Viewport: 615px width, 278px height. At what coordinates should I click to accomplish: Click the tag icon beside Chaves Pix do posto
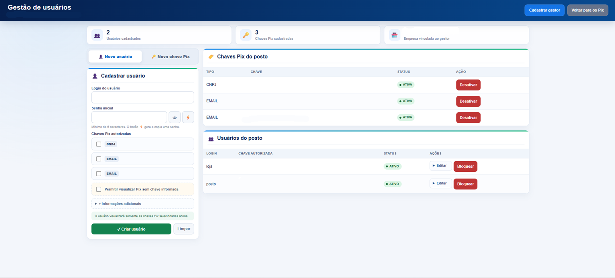point(211,57)
